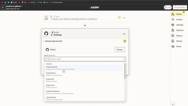Viewport: 188px width, 106px height.
Task: Open the Versions stack icon
Action: click(173, 30)
